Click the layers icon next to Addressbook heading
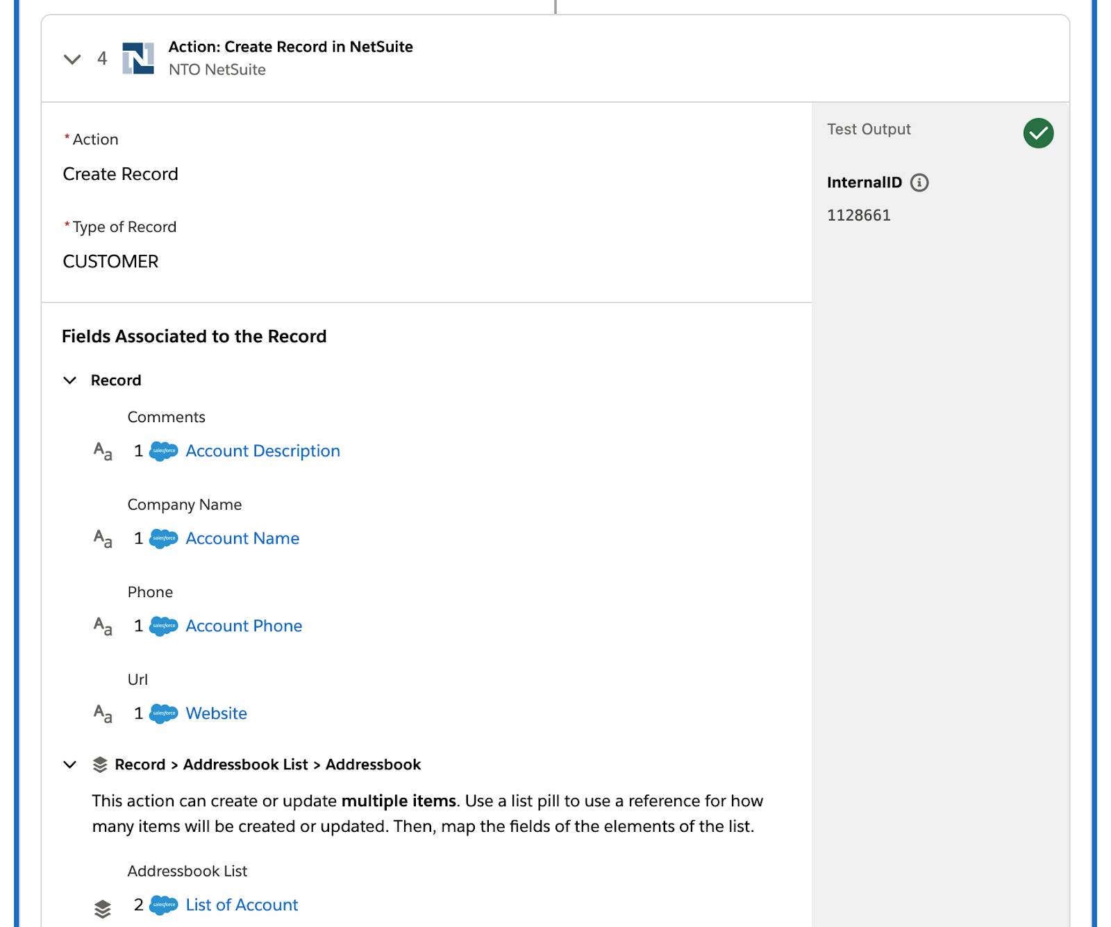The image size is (1111, 927). [100, 765]
